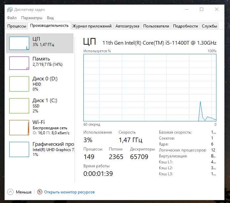Click the Дескрипторы count 65709
Viewport: 230px width, 203px height.
(139, 157)
